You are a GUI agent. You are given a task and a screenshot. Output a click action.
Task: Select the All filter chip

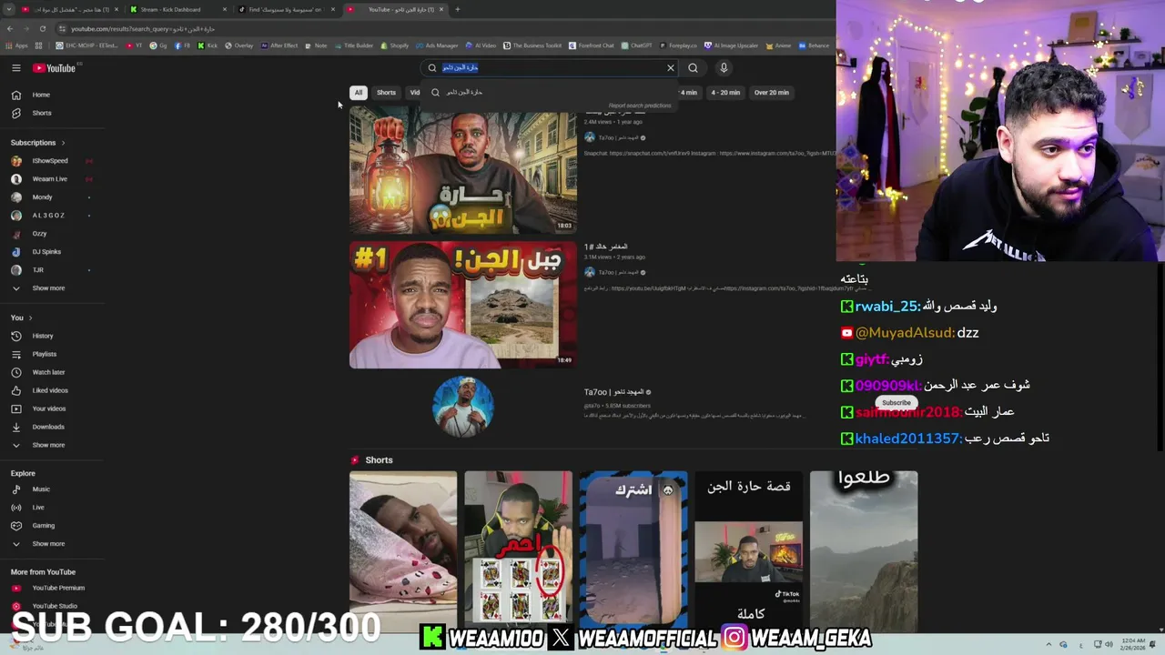coord(359,92)
